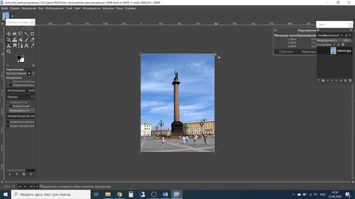Screen dimensions: 355x199
Task: Open the 'Изображение' menu
Action: point(54,8)
